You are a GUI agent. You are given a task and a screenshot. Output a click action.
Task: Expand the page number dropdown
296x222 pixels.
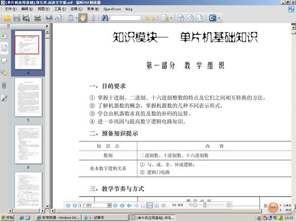tap(110, 205)
